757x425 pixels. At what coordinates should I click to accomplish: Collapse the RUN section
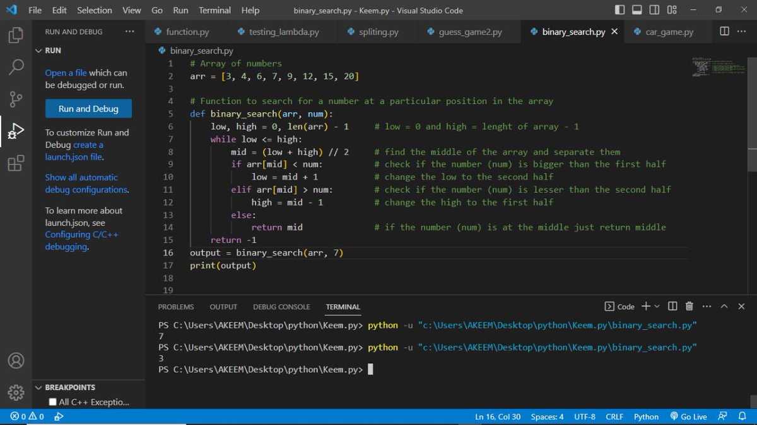pos(39,50)
